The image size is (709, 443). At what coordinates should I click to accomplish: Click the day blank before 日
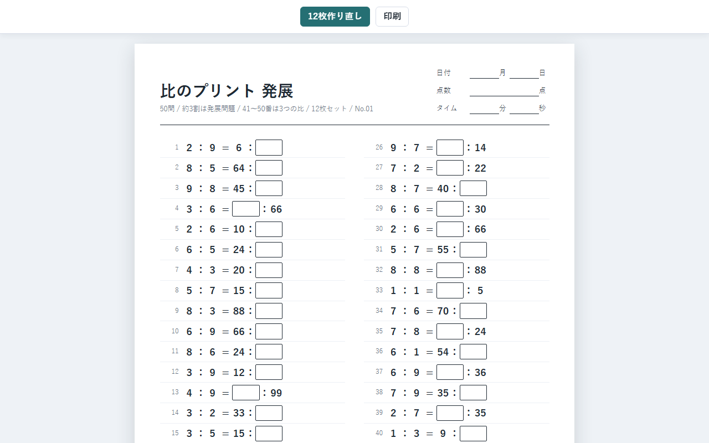tap(524, 73)
